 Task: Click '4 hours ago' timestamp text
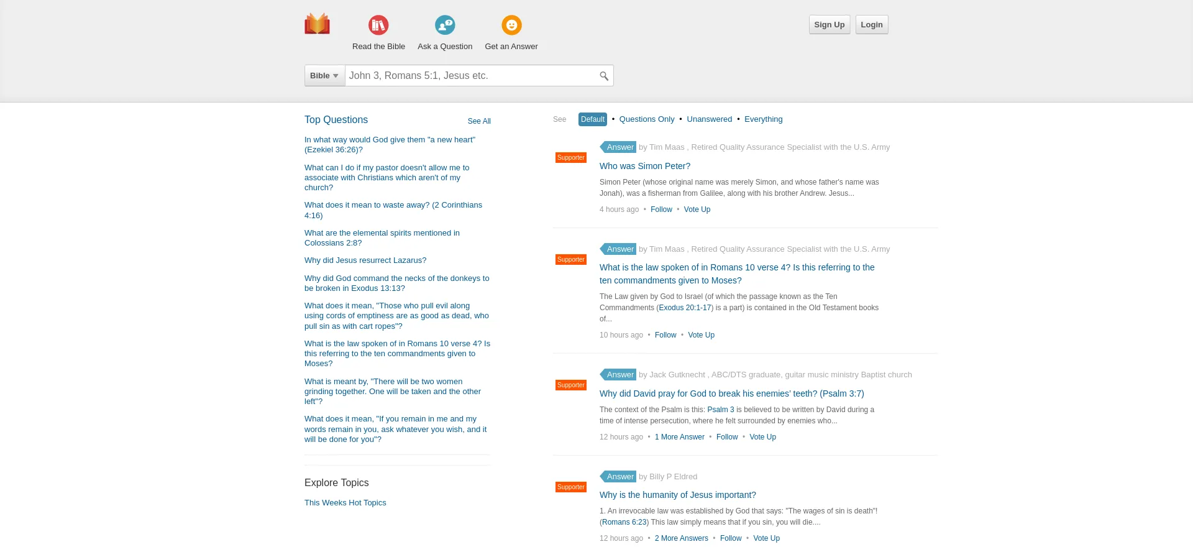click(619, 209)
